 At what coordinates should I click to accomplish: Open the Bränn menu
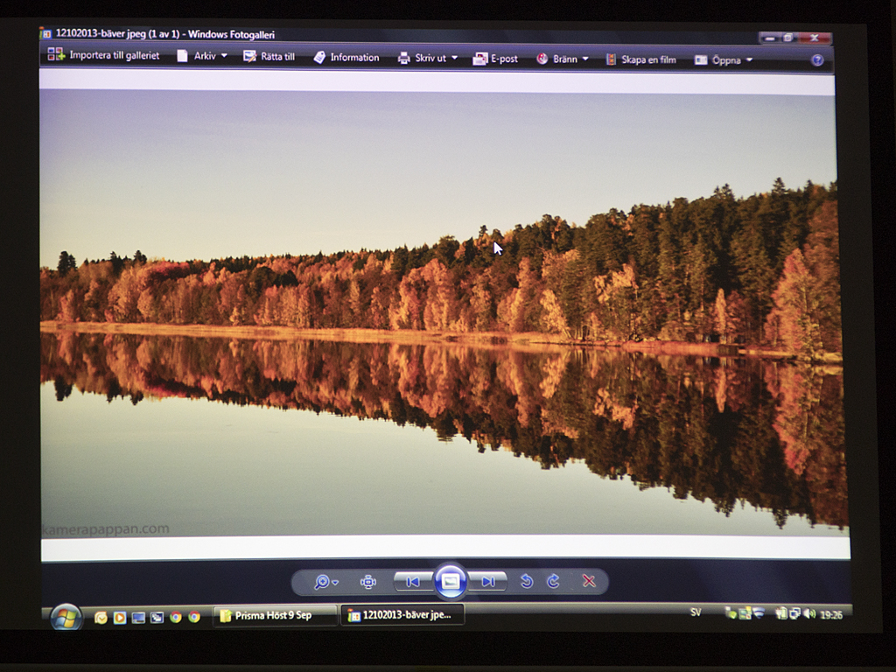(563, 59)
